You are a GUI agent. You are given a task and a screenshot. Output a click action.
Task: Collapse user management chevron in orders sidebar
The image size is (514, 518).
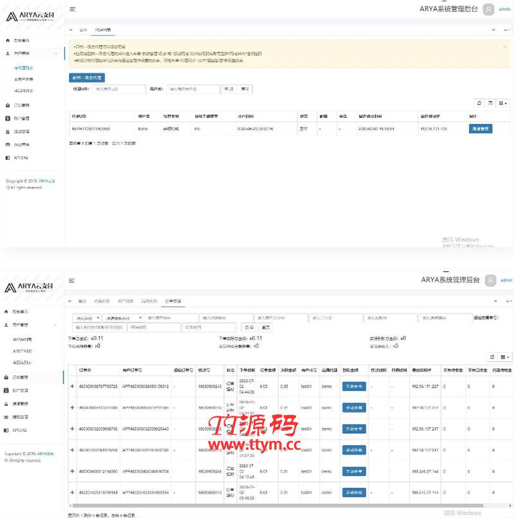(x=55, y=325)
